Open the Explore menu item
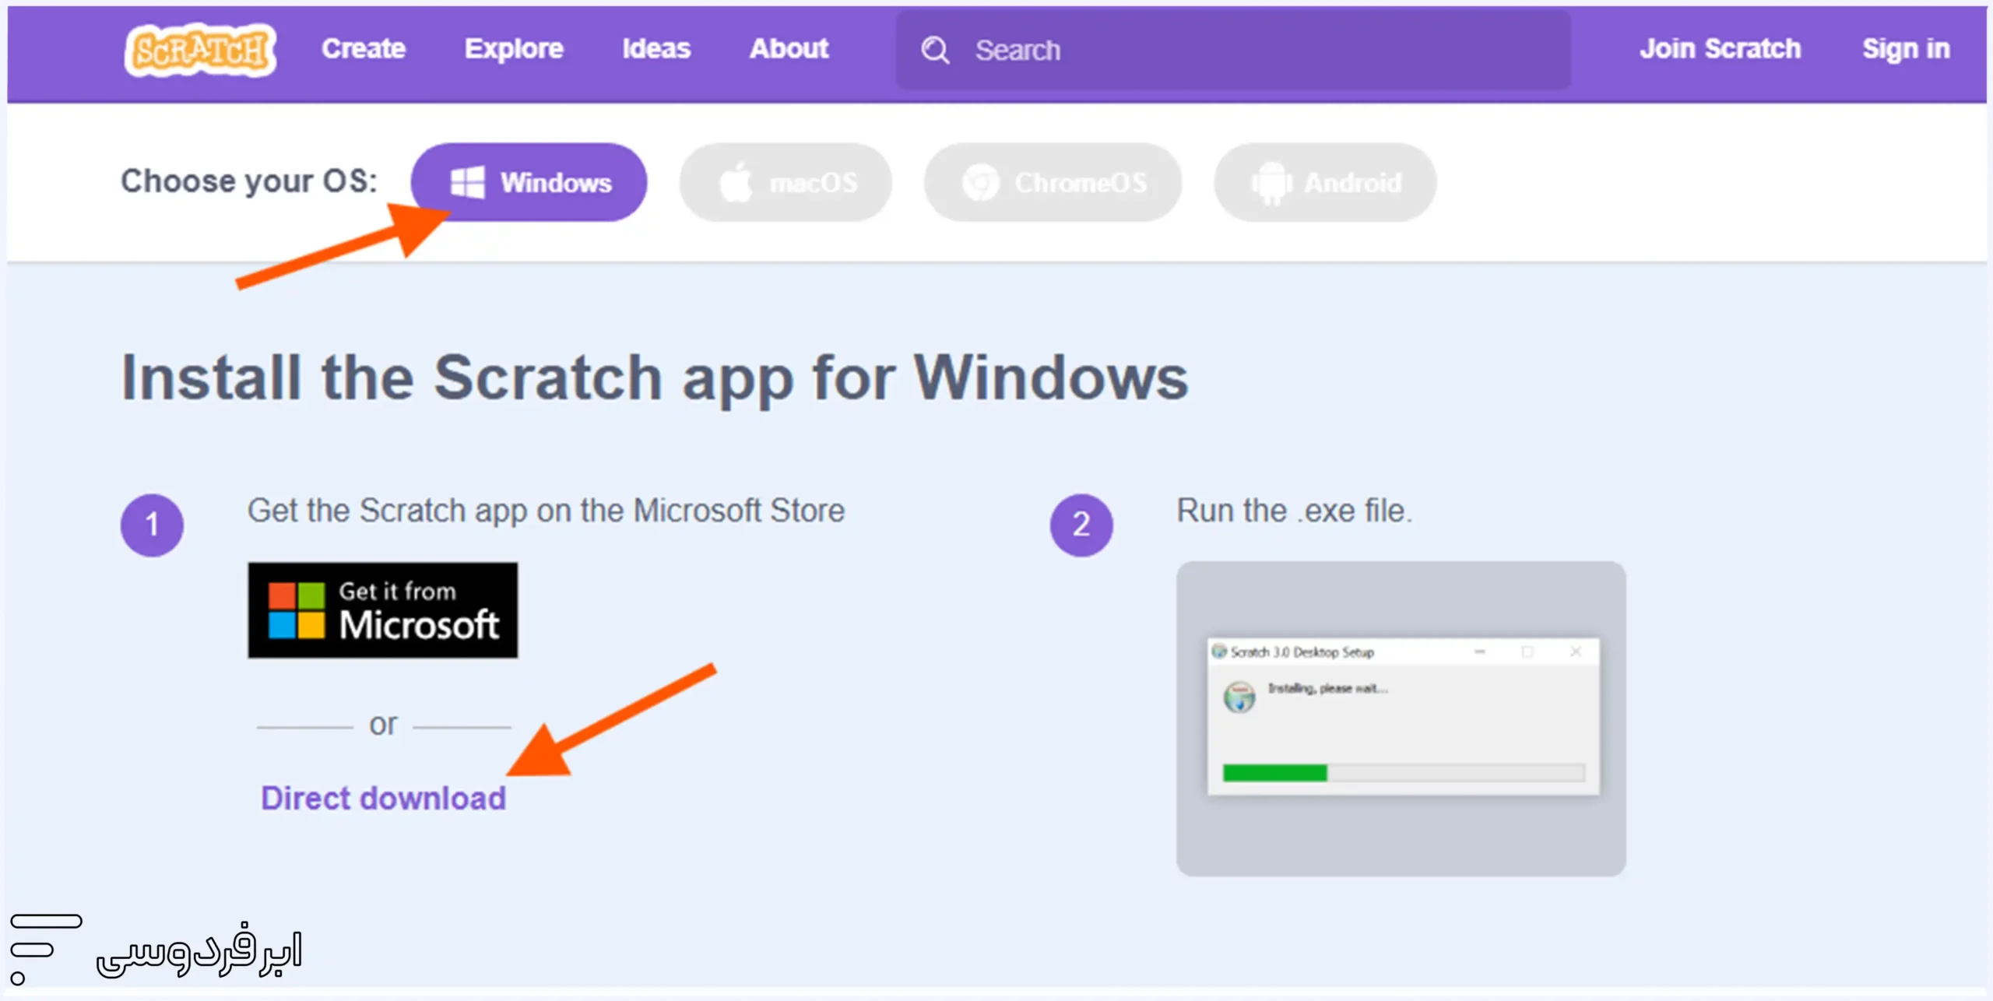The image size is (1993, 1001). click(x=514, y=49)
